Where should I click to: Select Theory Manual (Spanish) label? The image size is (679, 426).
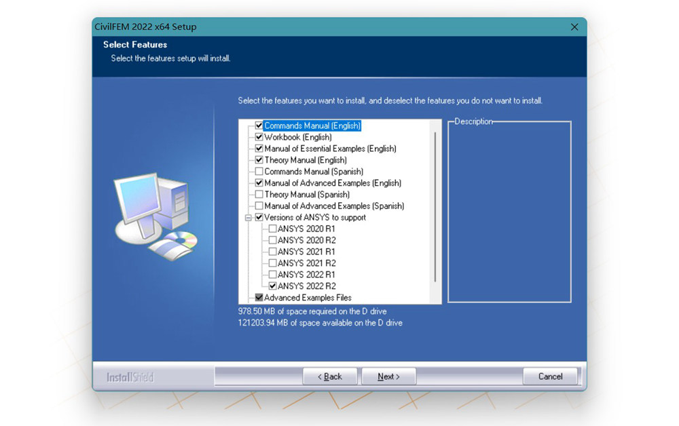307,194
